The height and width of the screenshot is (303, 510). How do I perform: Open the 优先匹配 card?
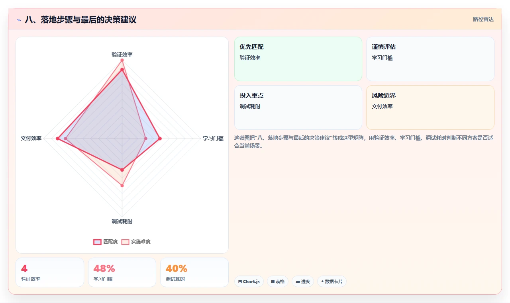click(298, 59)
